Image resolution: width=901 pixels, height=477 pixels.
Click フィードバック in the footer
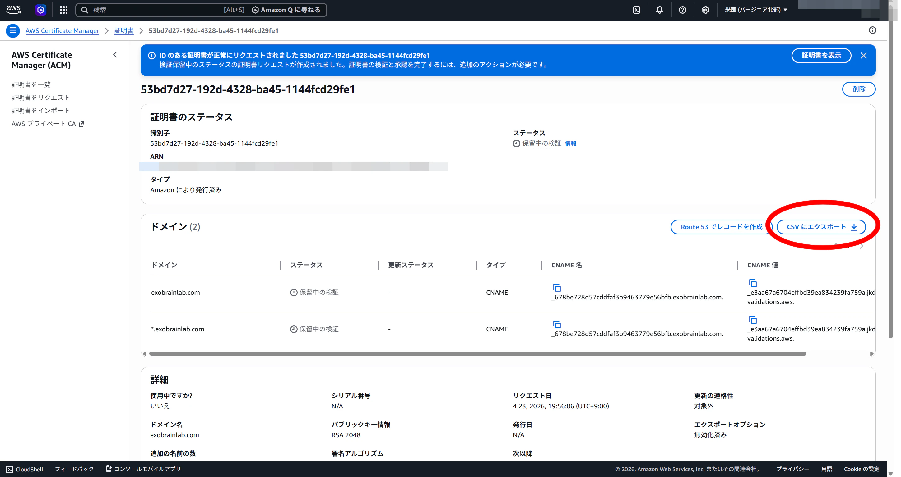pyautogui.click(x=74, y=469)
